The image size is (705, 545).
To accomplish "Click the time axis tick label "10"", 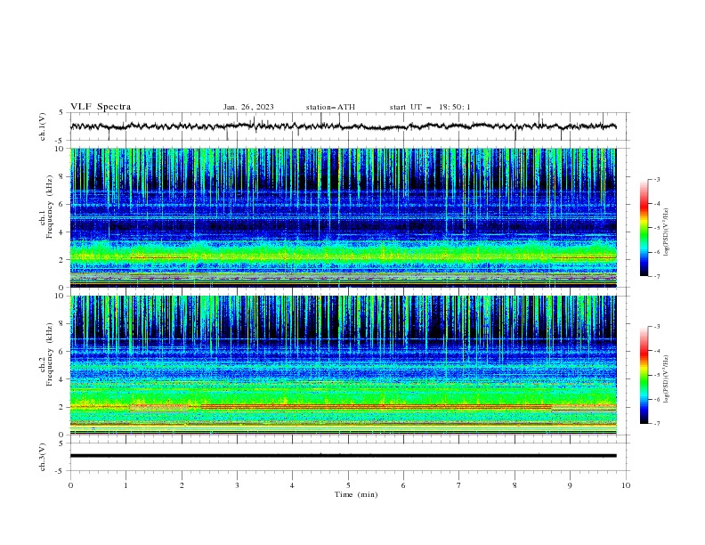I will [x=626, y=485].
